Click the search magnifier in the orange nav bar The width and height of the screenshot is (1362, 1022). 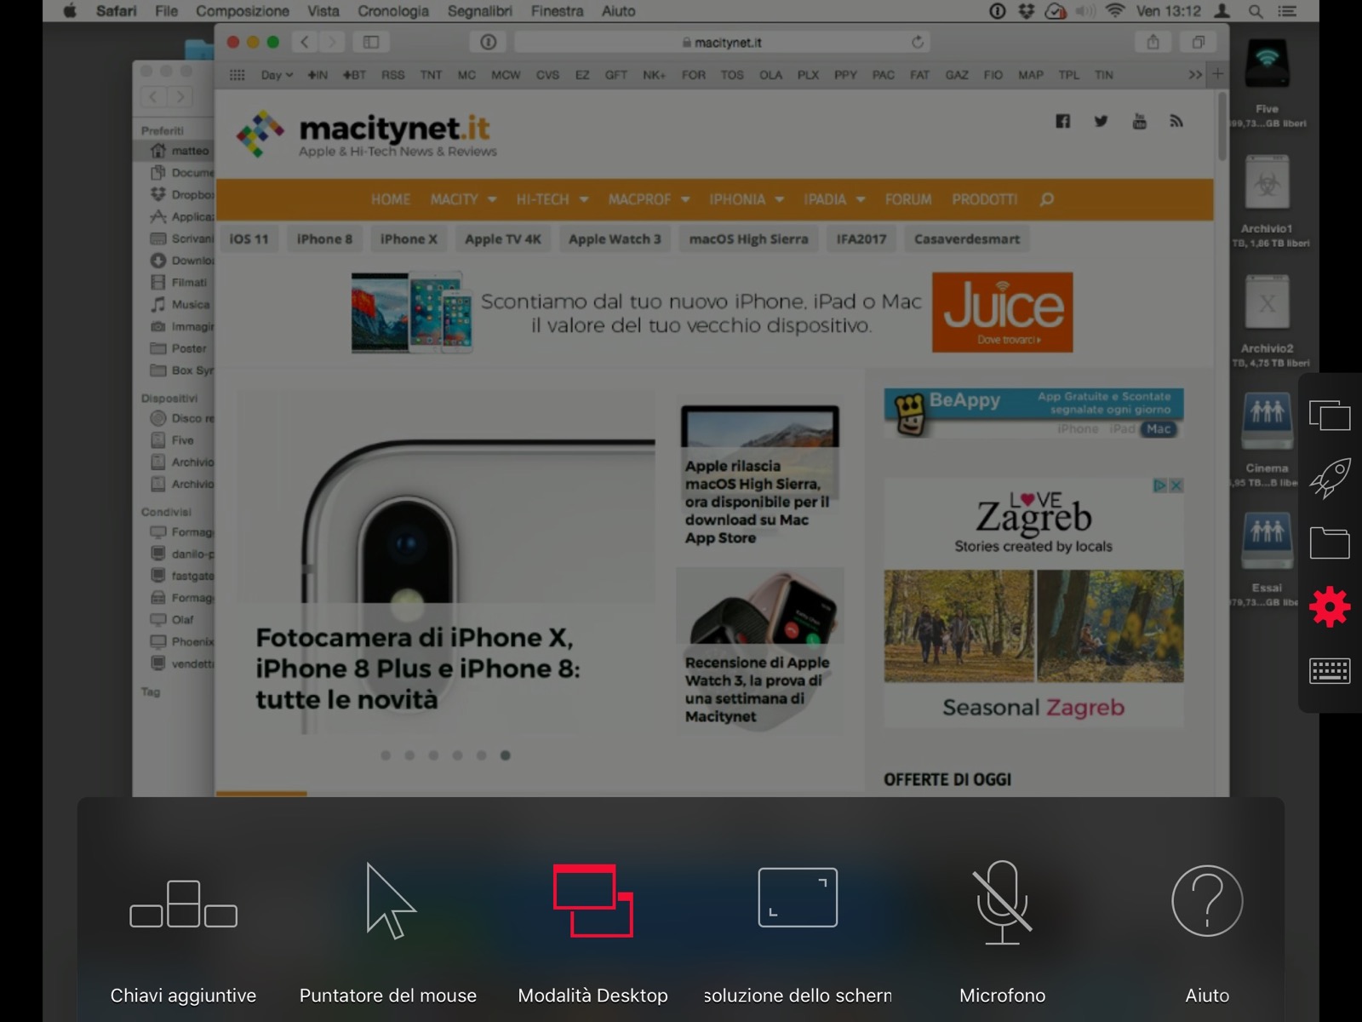tap(1047, 199)
